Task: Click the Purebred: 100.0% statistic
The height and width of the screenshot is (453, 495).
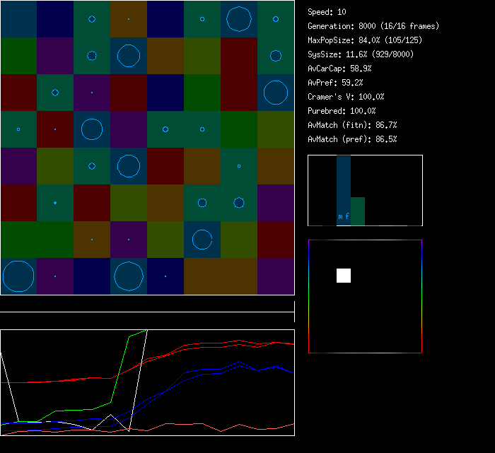Action: 342,111
